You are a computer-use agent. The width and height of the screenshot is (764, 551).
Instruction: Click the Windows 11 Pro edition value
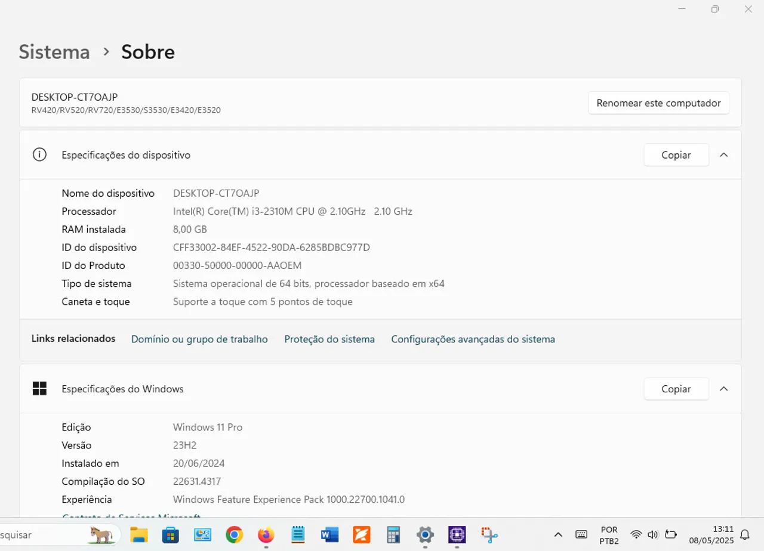pyautogui.click(x=208, y=428)
